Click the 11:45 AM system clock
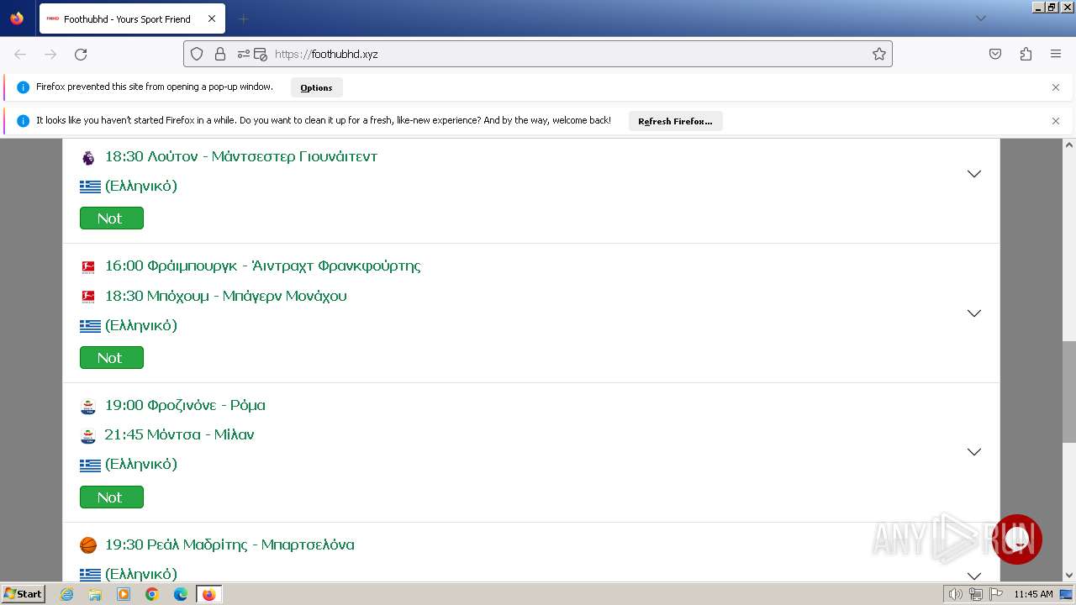 point(1033,594)
